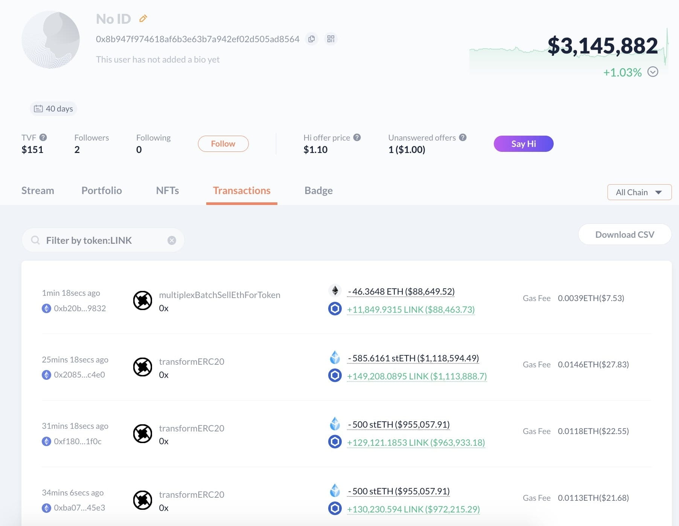Screen dimensions: 679x526
Task: Click the stETH icon in the 31mins 18secs row
Action: (335, 424)
